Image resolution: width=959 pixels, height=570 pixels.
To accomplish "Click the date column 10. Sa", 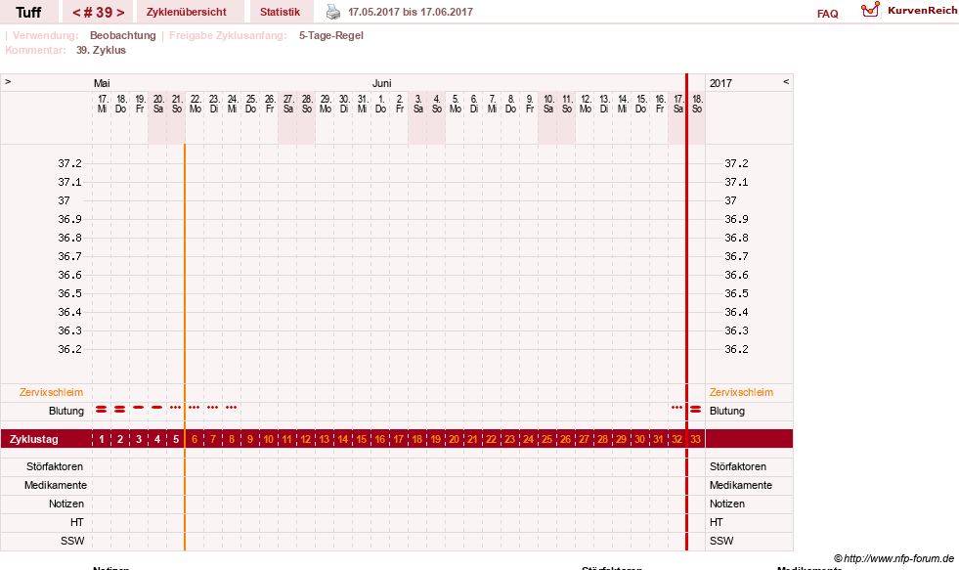I will (x=548, y=104).
